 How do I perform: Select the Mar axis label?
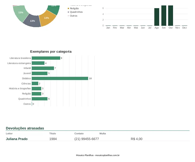coord(122,28)
